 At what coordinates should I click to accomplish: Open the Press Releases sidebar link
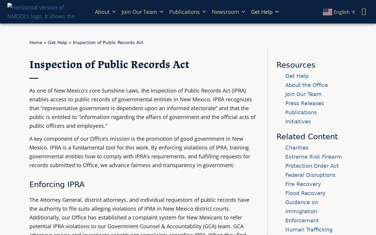[x=305, y=103]
